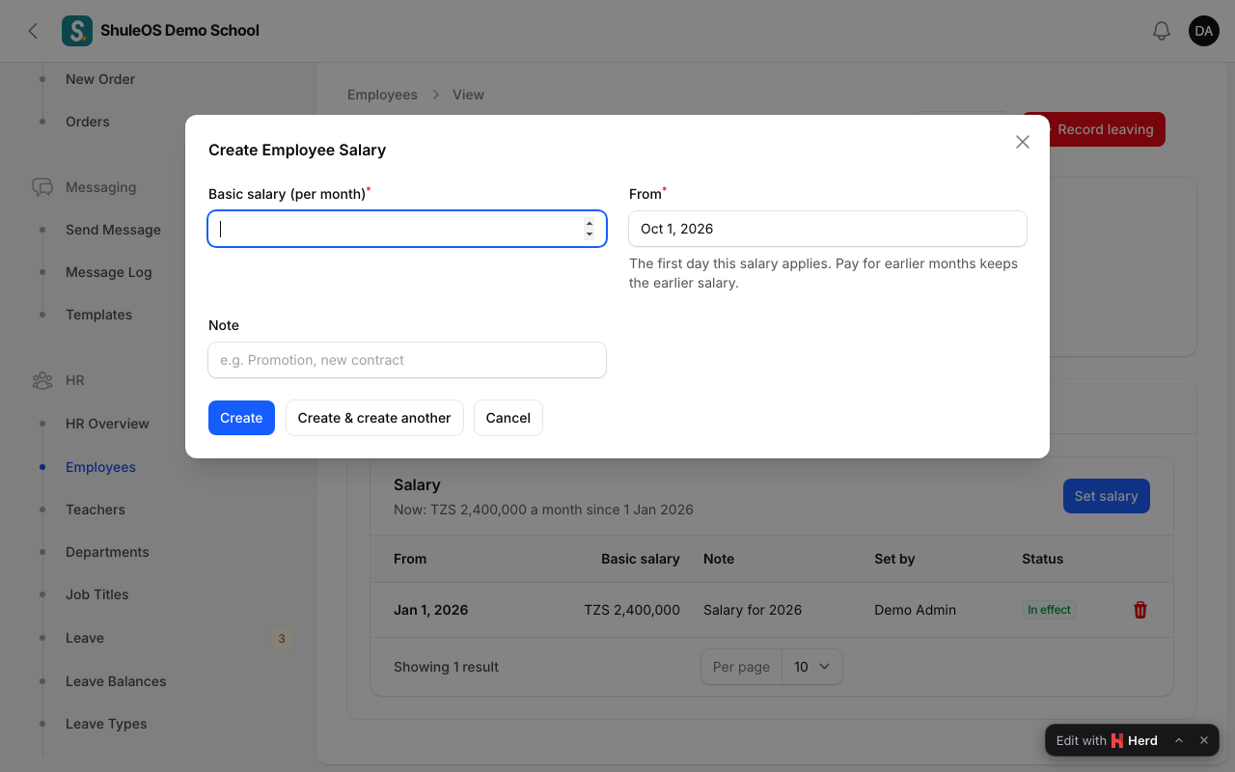Open the ShuleOS logo home
The width and height of the screenshot is (1235, 772).
[77, 31]
